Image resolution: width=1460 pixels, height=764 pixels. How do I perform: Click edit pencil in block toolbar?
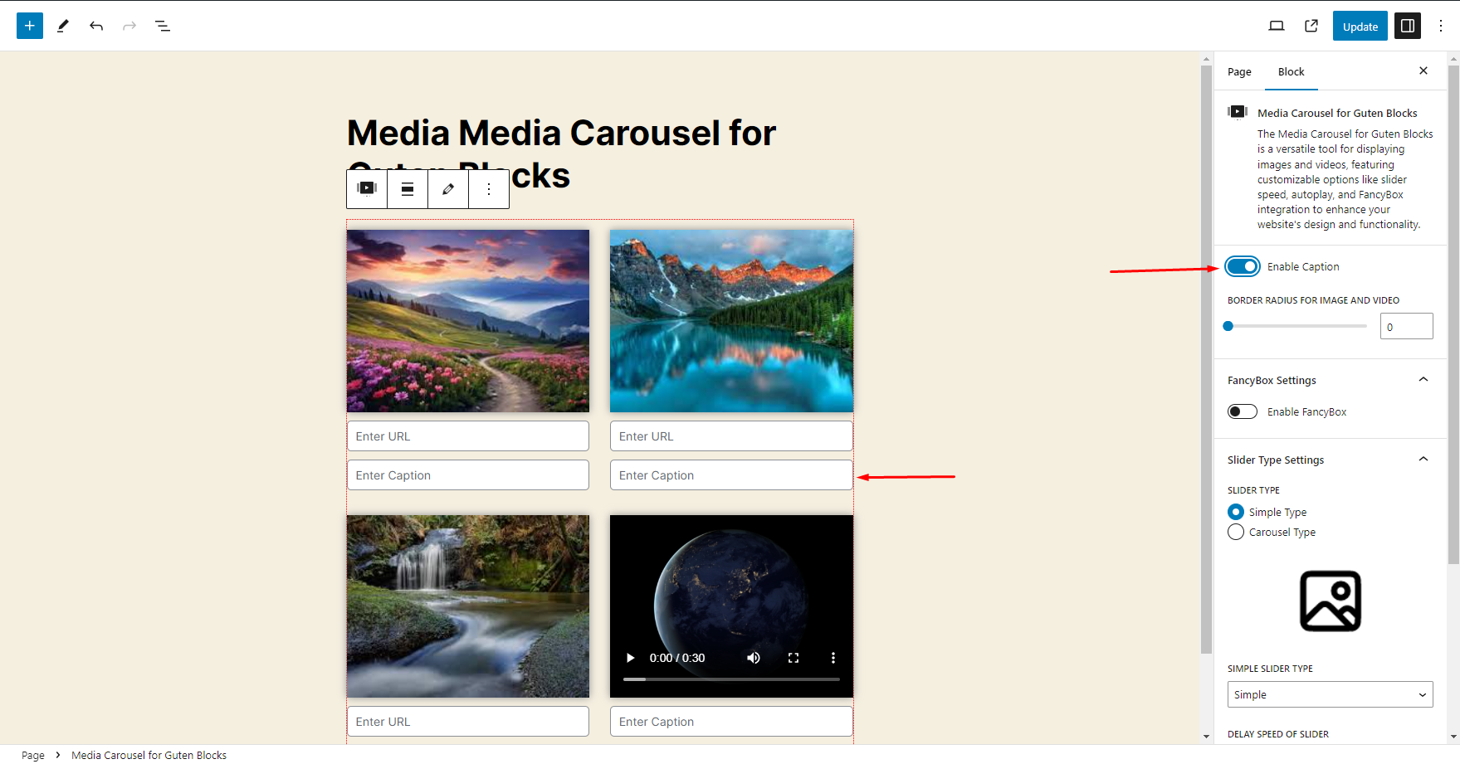448,188
